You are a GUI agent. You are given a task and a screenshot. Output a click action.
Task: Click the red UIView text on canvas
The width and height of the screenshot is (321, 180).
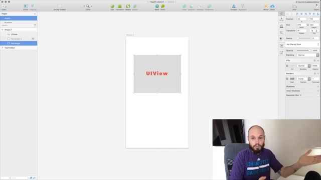pos(157,73)
